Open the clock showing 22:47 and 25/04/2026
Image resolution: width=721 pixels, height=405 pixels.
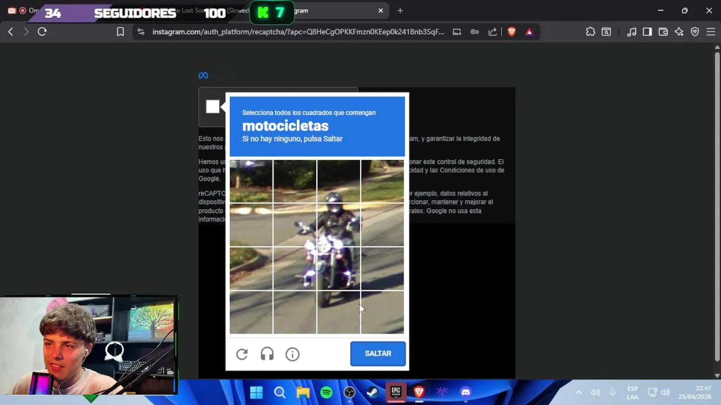coord(695,393)
